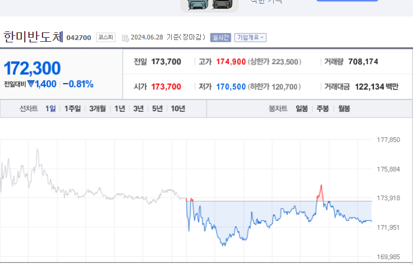Click the calendar clock icon beside date
Image resolution: width=413 pixels, height=265 pixels.
click(x=125, y=38)
